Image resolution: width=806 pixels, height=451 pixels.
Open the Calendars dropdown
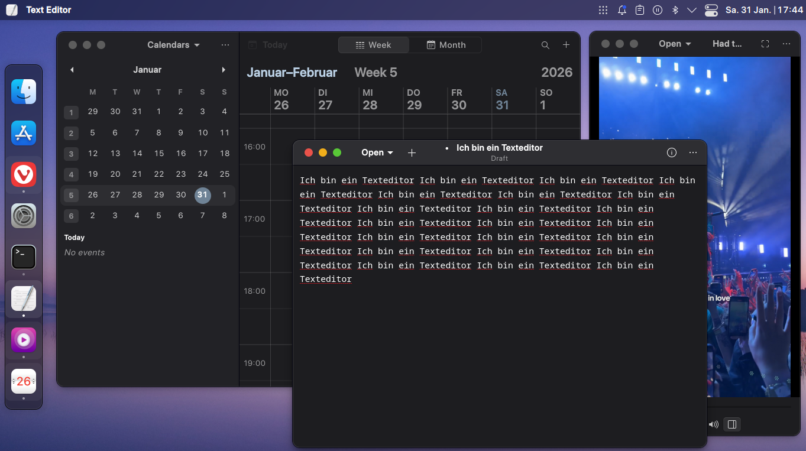172,44
